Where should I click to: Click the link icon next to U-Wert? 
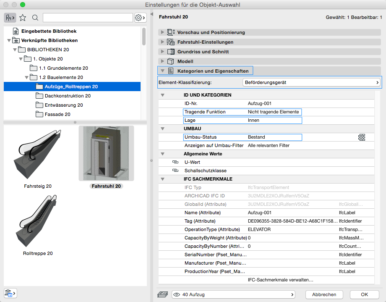click(x=175, y=162)
